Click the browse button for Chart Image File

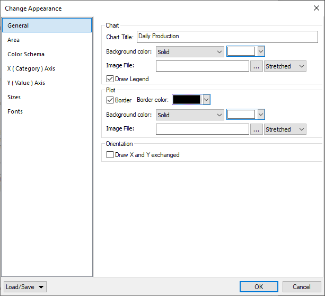coord(257,66)
